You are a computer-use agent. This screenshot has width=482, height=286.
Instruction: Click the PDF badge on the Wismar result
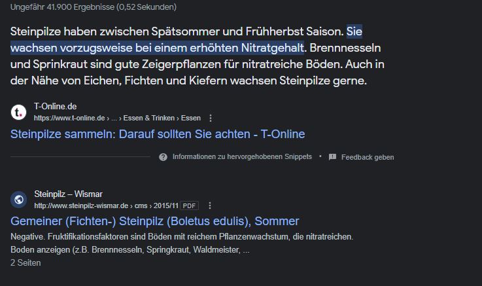[190, 206]
